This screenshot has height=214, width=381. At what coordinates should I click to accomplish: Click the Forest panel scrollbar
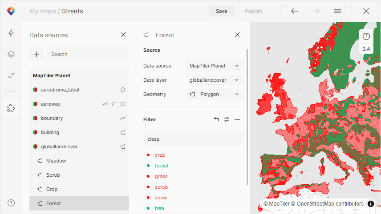[x=247, y=117]
